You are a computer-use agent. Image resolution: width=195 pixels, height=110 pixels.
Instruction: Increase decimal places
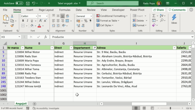[x=78, y=26]
